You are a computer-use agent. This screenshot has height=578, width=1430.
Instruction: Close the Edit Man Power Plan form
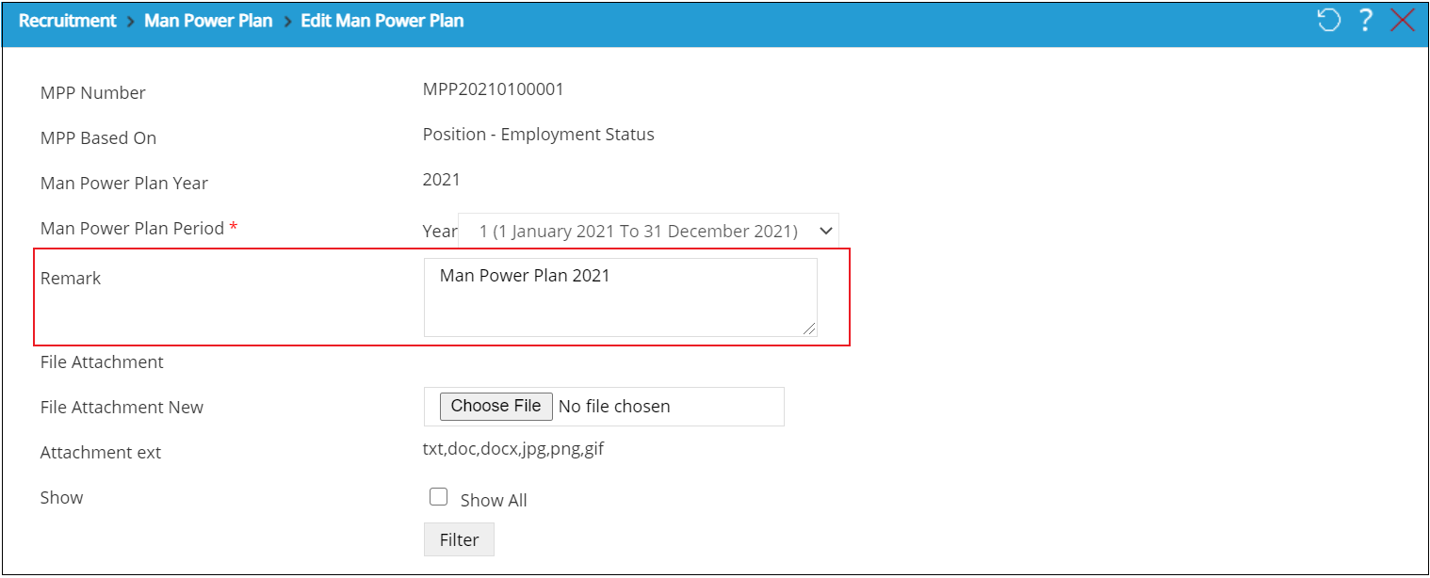[x=1403, y=21]
